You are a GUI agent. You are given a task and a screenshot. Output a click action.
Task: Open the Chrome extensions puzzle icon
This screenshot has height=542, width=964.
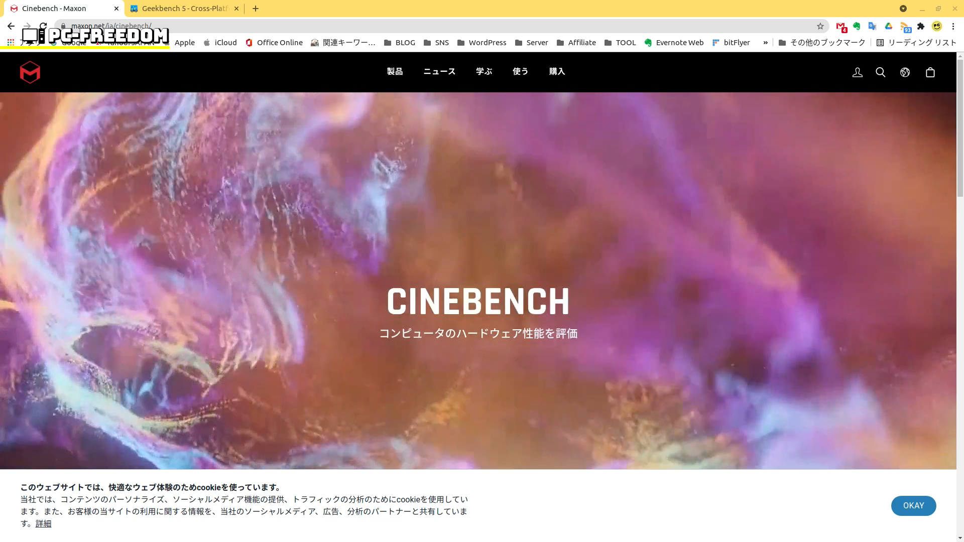[920, 26]
